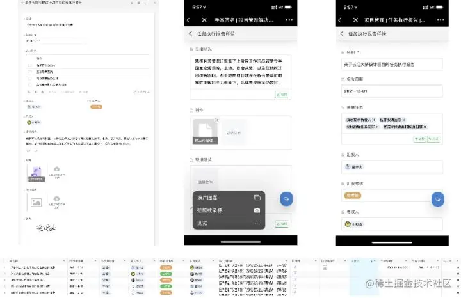Tap the photo library icon in popup
The image size is (461, 298).
click(x=257, y=198)
